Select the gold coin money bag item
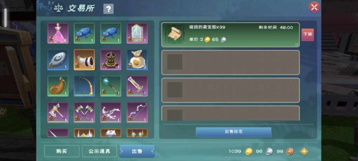Viewport: 358px width, 161px height. 137,60
